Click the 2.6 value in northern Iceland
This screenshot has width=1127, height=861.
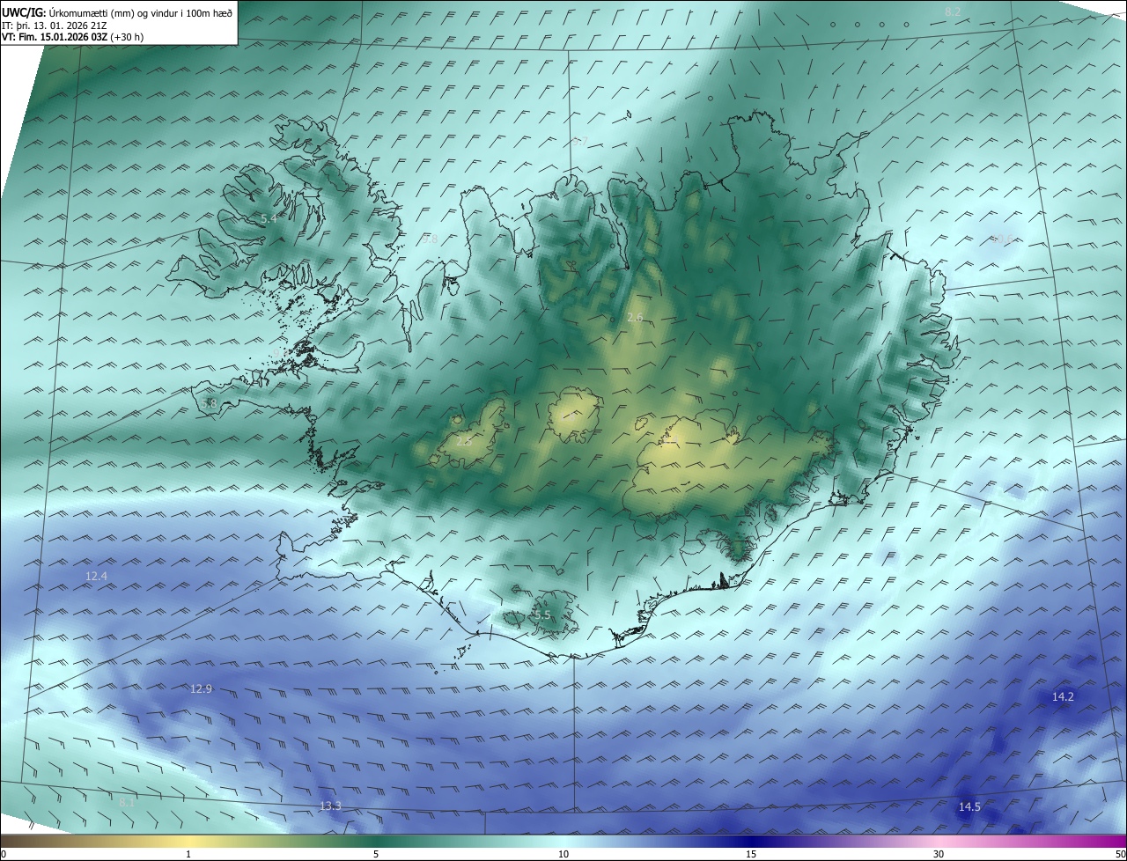pos(635,317)
